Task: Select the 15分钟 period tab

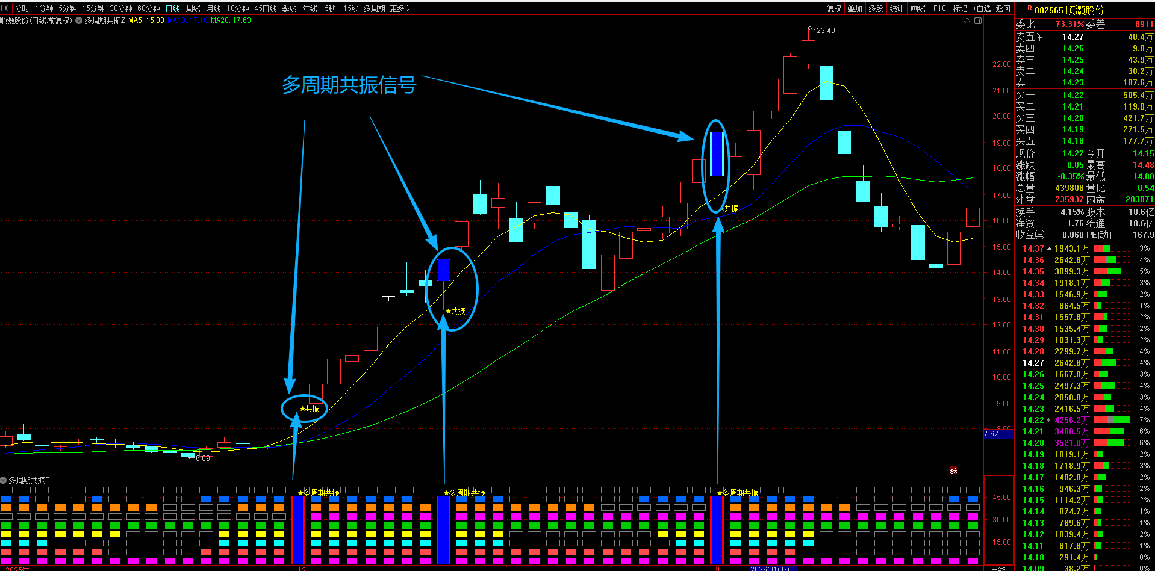Action: coord(93,8)
